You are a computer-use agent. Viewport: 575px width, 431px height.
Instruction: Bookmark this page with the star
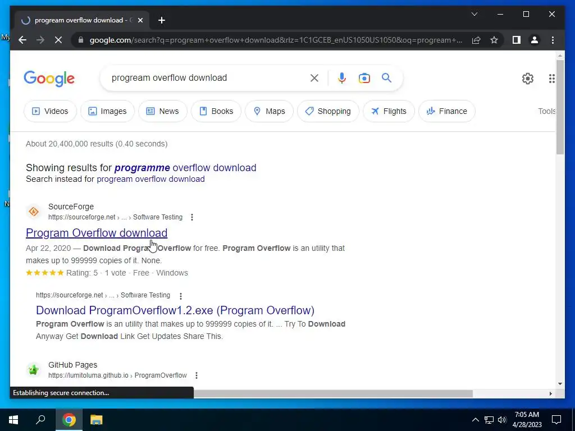(x=494, y=40)
